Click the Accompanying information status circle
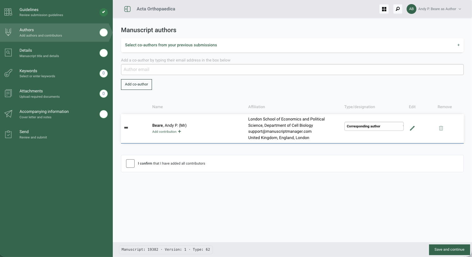This screenshot has width=472, height=257. [104, 114]
